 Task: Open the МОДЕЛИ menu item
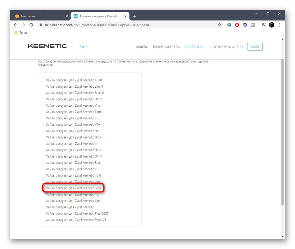click(x=142, y=47)
